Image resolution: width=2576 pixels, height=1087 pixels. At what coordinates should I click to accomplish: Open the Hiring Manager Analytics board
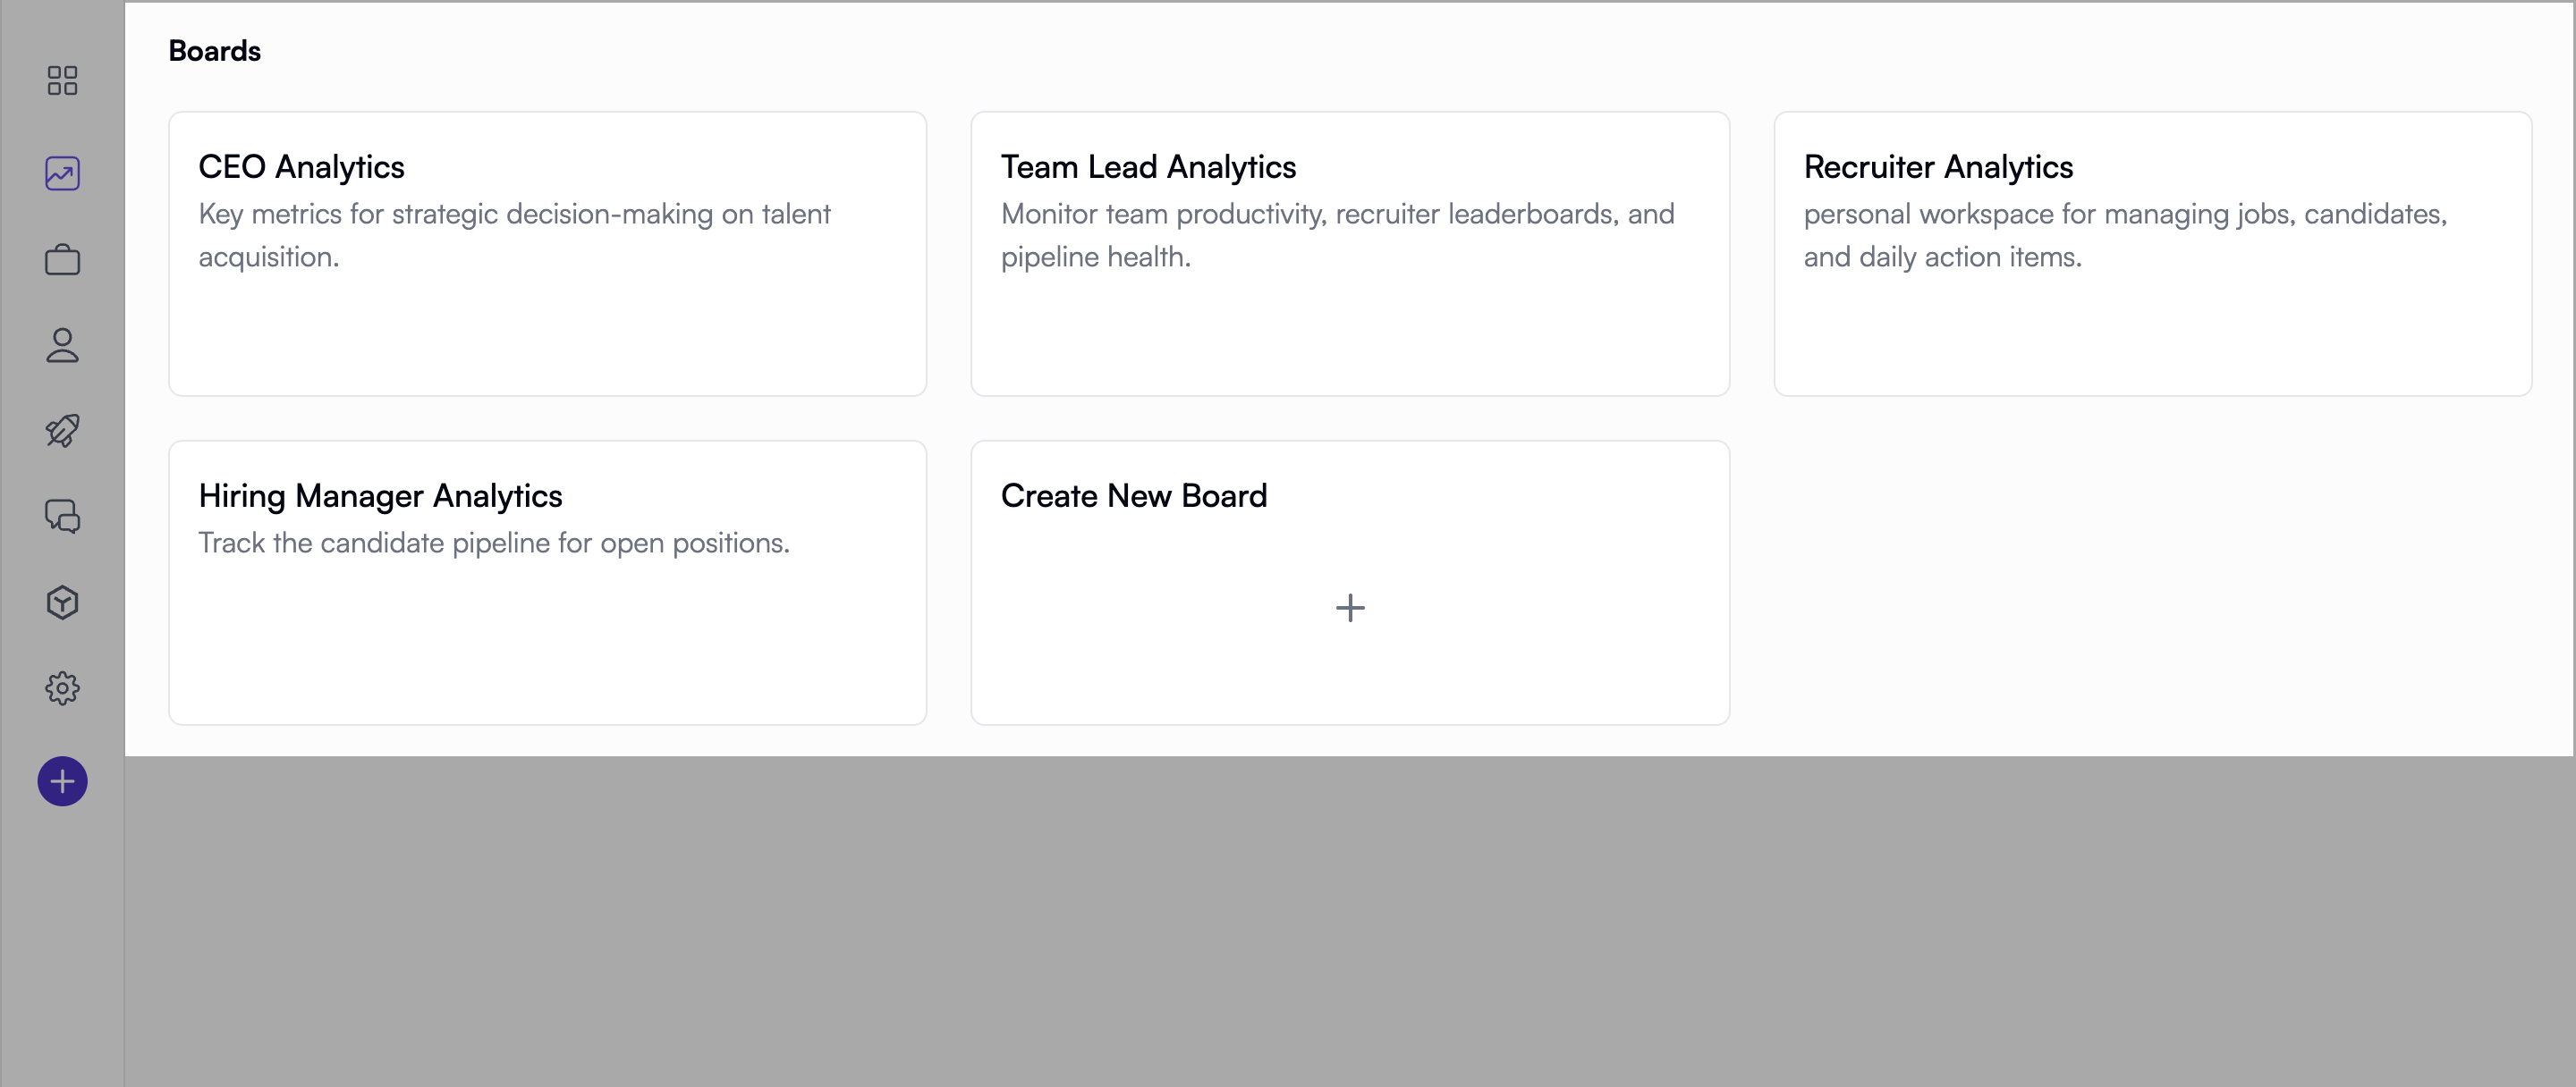(x=547, y=583)
